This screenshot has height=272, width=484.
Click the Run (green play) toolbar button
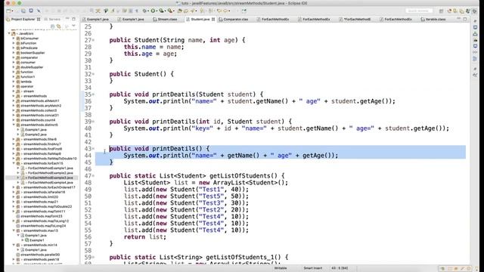153,11
